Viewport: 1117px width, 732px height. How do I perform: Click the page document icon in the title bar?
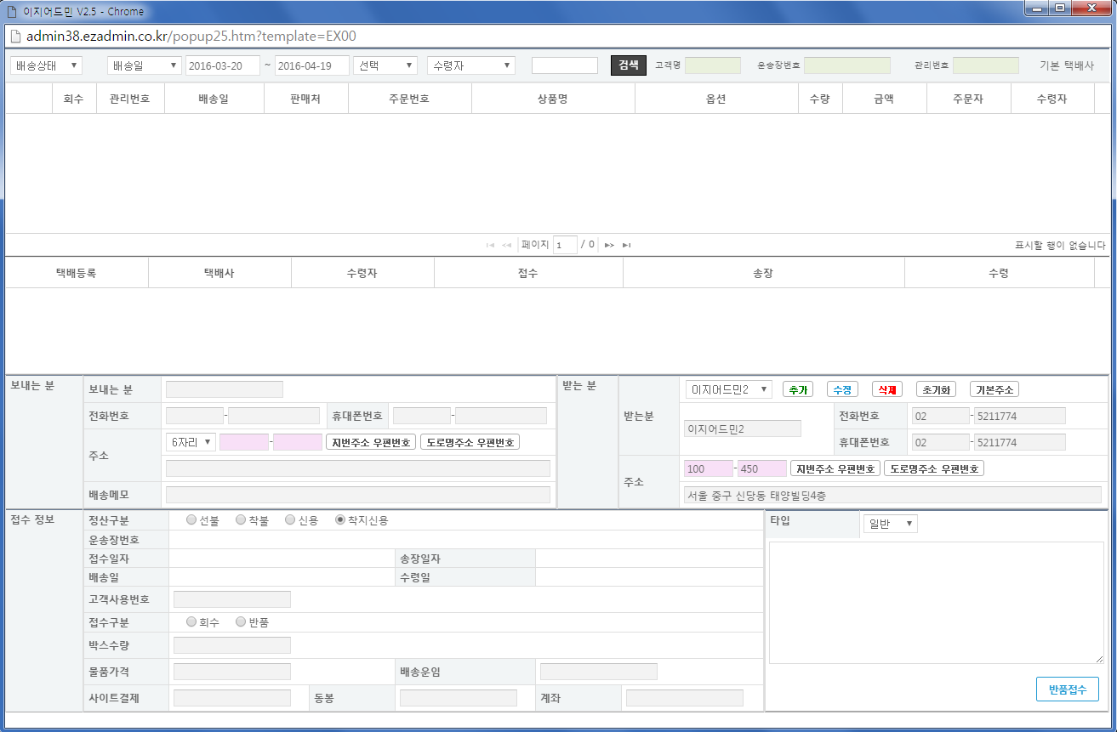[12, 11]
